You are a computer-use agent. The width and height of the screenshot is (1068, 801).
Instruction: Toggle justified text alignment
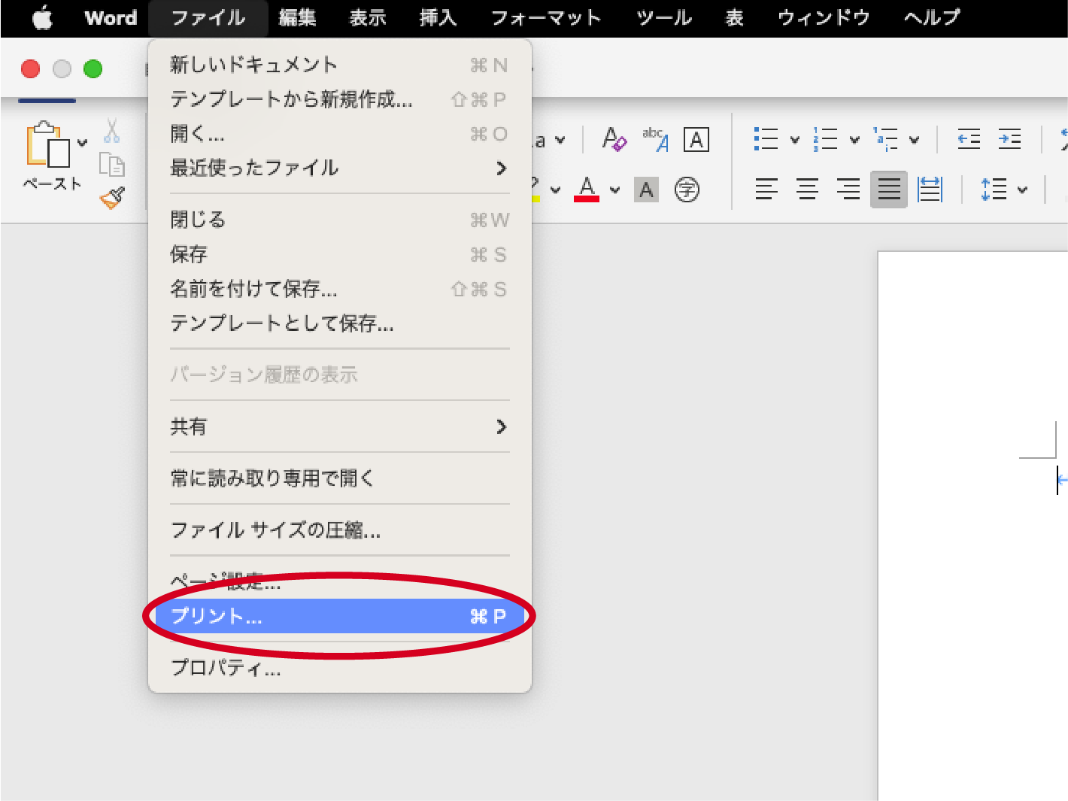[889, 189]
